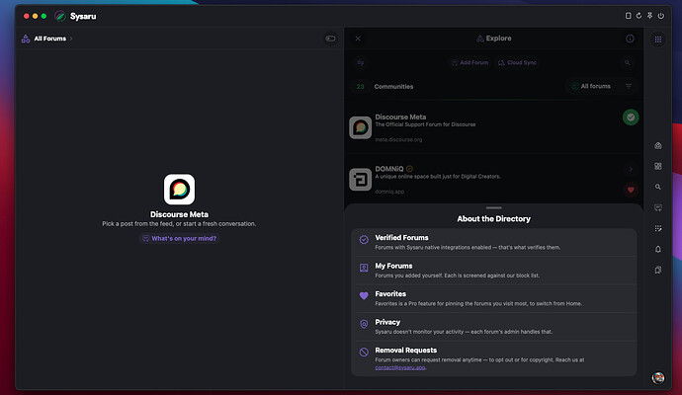Toggle the green checkmark on Discourse Meta
The height and width of the screenshot is (395, 682).
pyautogui.click(x=631, y=117)
